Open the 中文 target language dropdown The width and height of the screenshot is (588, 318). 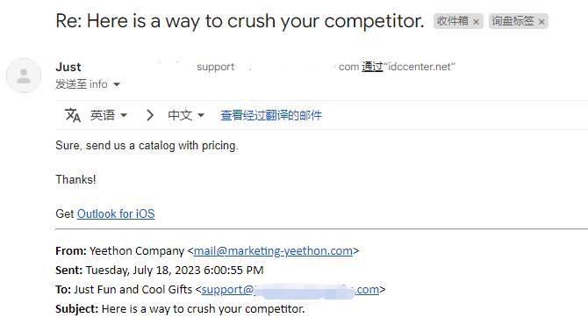(186, 115)
